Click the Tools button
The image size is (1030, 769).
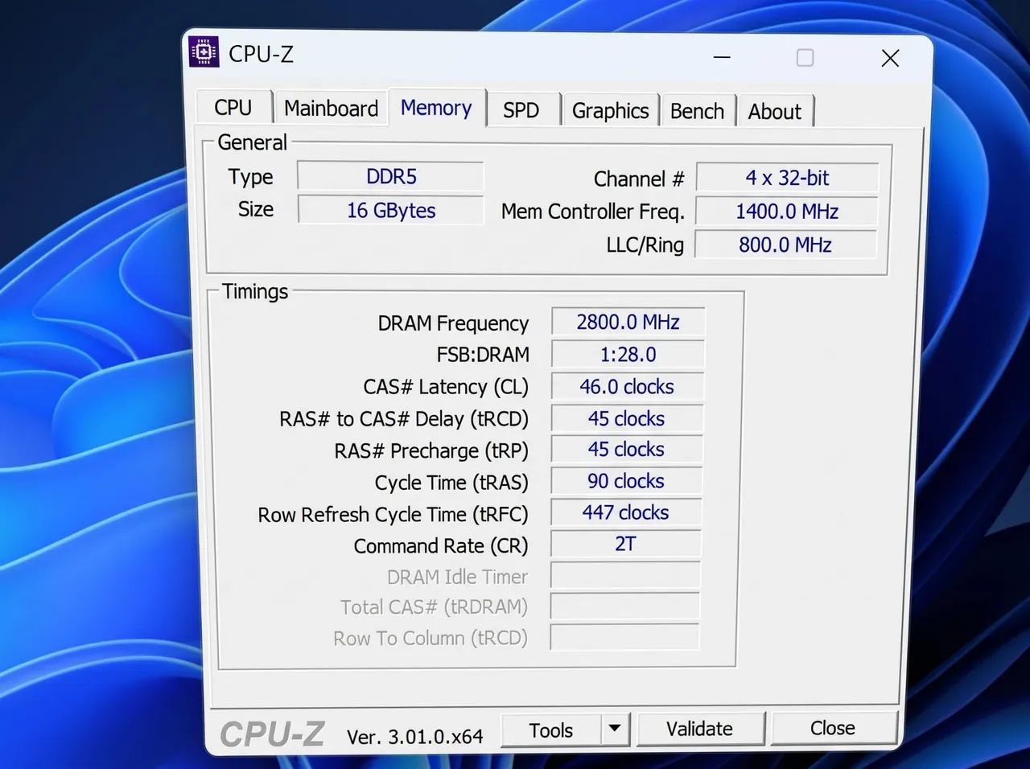pos(551,730)
